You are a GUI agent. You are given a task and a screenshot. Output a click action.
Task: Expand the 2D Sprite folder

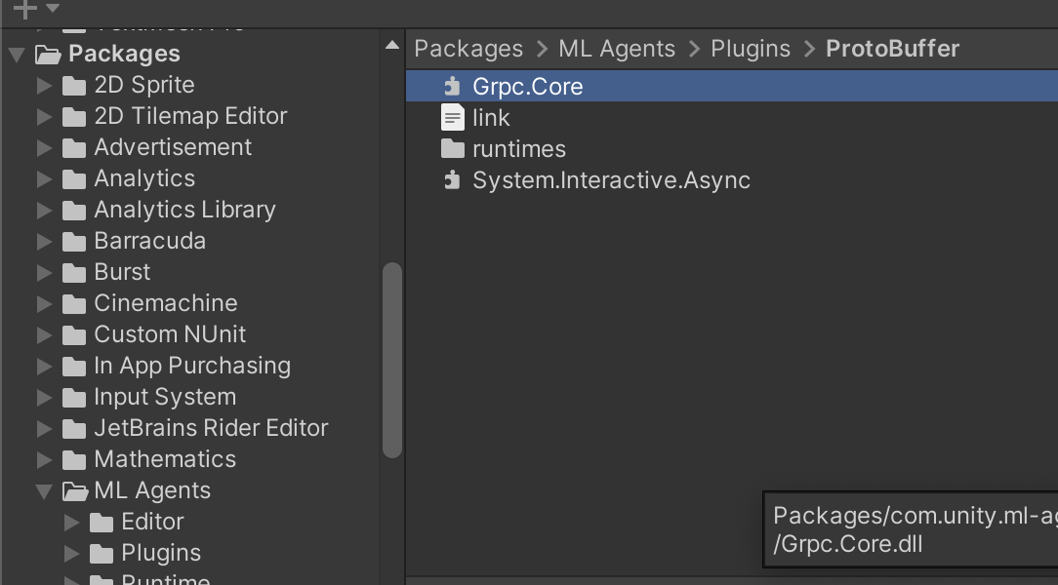tap(45, 85)
